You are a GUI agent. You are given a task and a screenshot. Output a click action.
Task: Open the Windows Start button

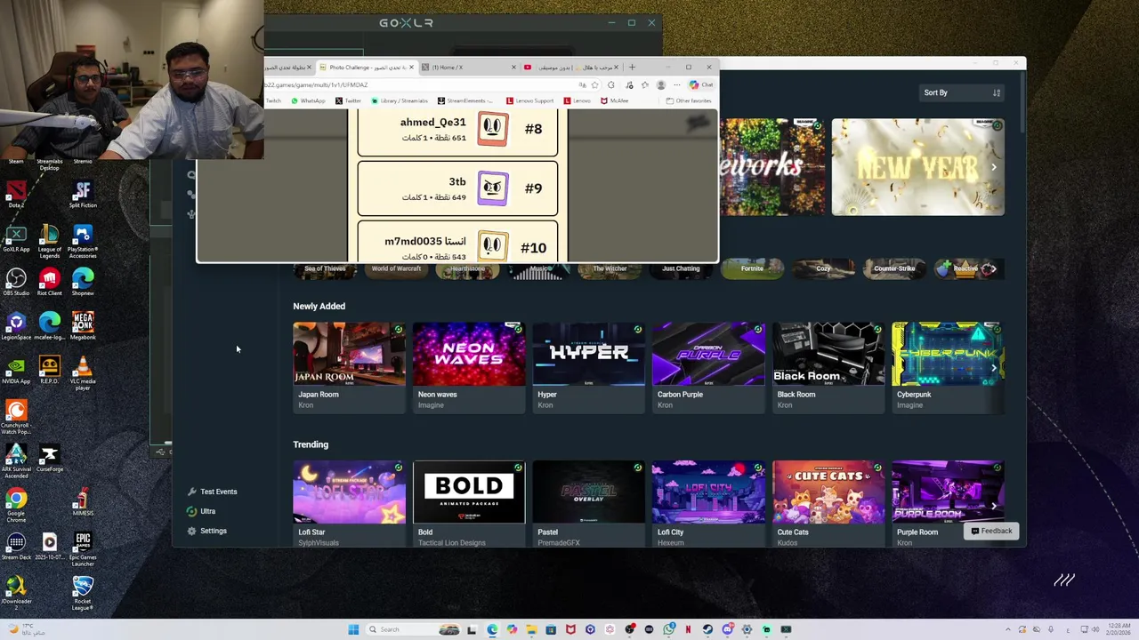(x=353, y=629)
